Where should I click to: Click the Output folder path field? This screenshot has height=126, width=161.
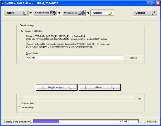click(75, 58)
